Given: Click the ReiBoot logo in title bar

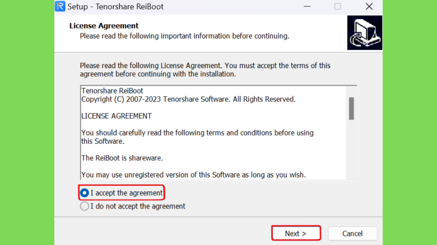Looking at the screenshot, I should 60,6.
